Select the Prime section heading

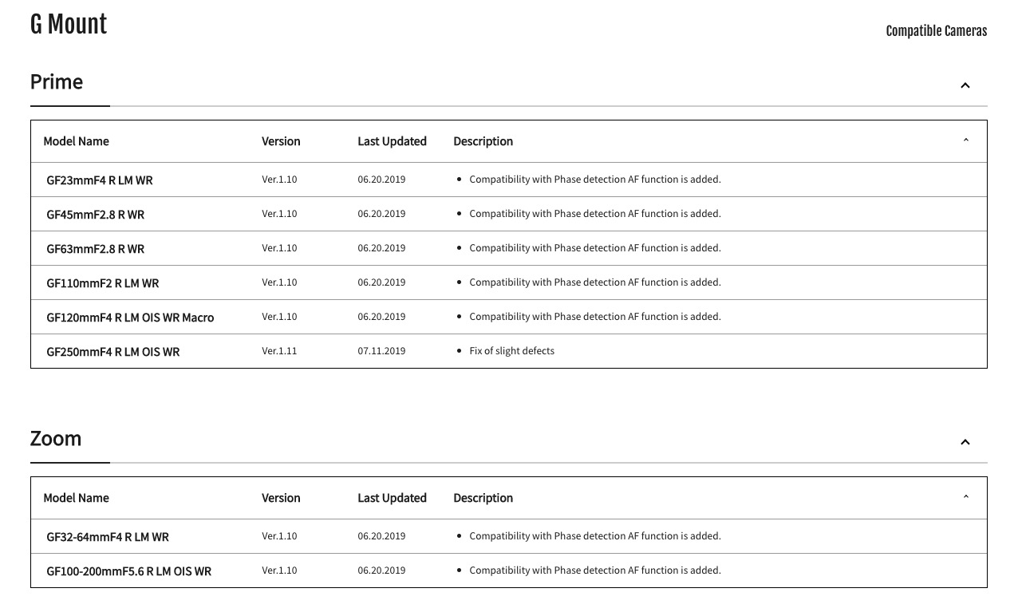pos(57,81)
